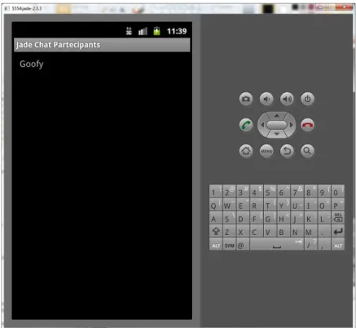Toggle the left ALT key
356x328 pixels.
click(216, 245)
